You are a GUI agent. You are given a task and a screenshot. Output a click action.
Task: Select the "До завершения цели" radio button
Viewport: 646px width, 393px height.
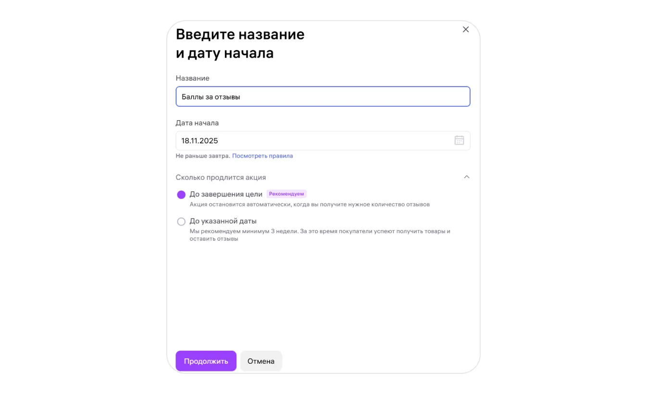(181, 195)
